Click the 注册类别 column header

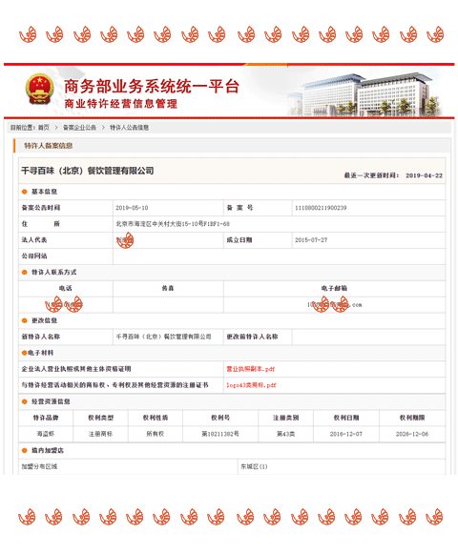pos(286,418)
